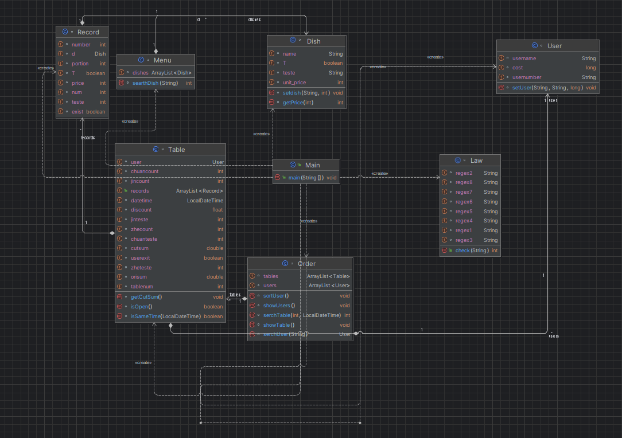The height and width of the screenshot is (438, 622).
Task: Select the sortUser() method in Order
Action: [x=275, y=296]
